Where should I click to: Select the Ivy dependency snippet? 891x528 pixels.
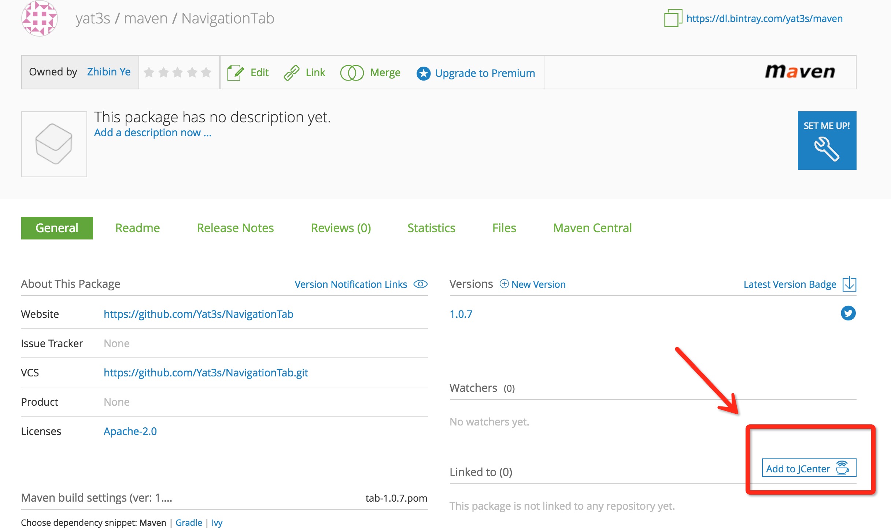[217, 523]
